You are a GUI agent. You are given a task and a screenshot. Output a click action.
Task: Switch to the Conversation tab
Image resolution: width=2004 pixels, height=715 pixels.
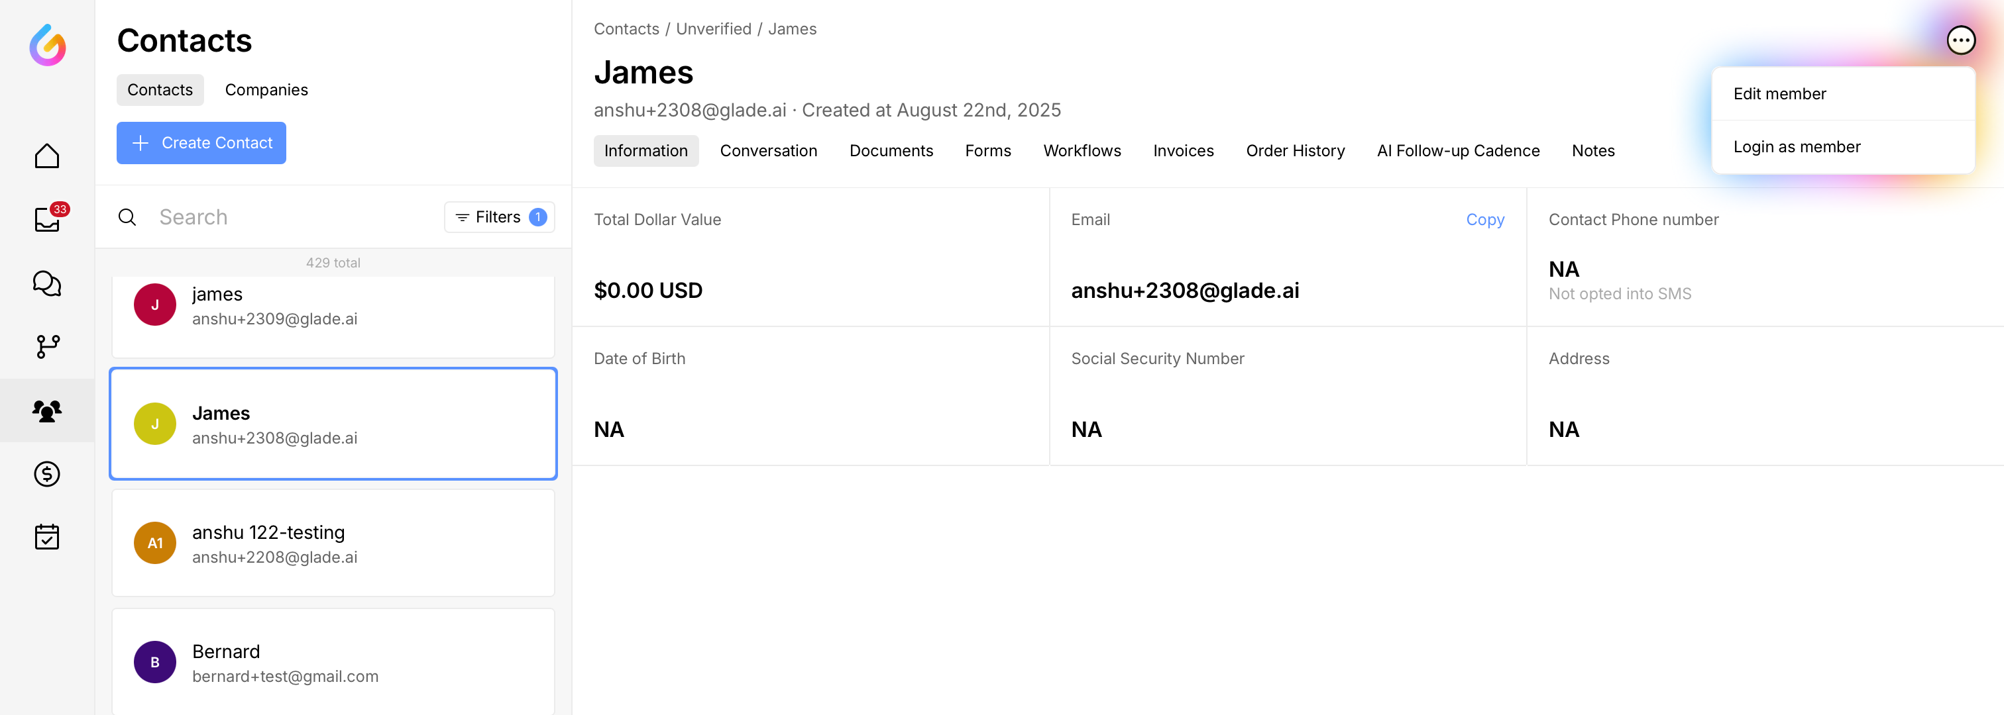768,151
